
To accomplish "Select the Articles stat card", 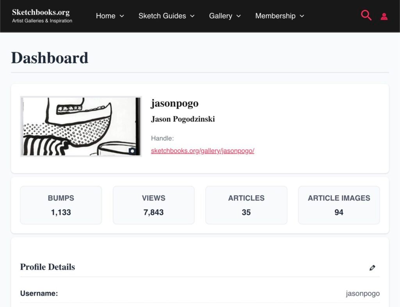I will point(246,205).
